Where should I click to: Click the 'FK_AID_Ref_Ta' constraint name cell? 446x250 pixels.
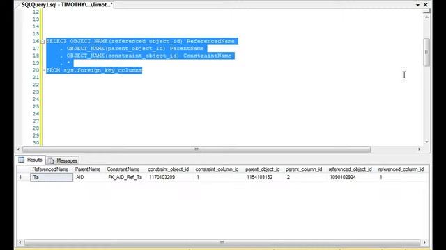(x=125, y=178)
